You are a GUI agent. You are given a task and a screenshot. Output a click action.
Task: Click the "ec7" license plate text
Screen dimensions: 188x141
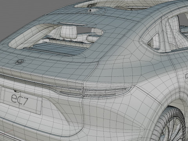[20, 100]
